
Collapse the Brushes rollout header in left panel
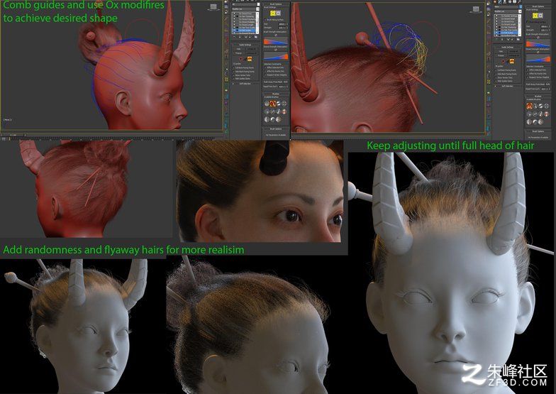tap(276, 94)
